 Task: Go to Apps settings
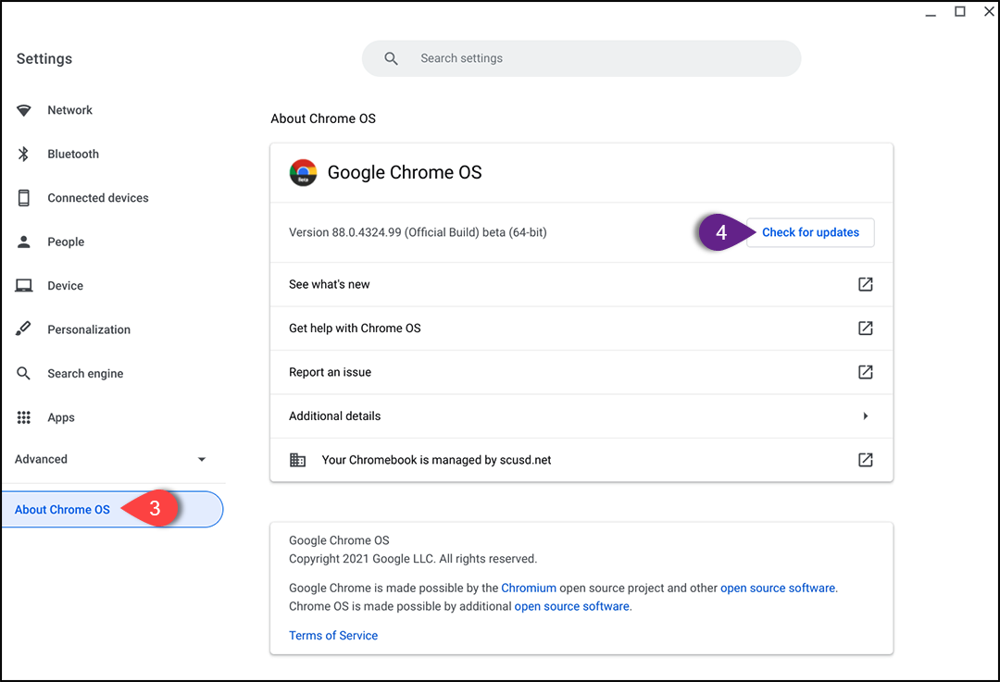pos(60,417)
